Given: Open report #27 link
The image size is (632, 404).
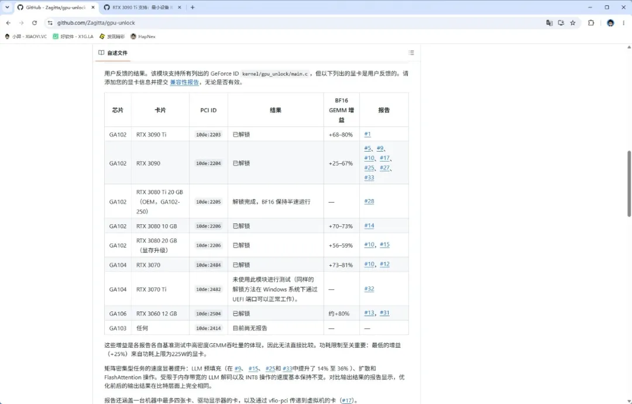Looking at the screenshot, I should tap(384, 167).
